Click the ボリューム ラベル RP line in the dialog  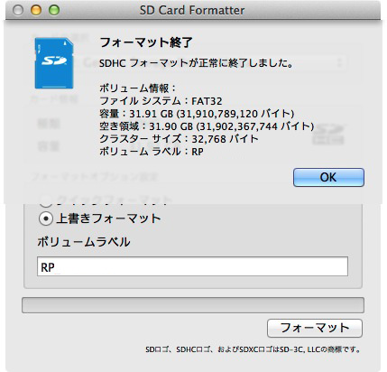pos(152,152)
